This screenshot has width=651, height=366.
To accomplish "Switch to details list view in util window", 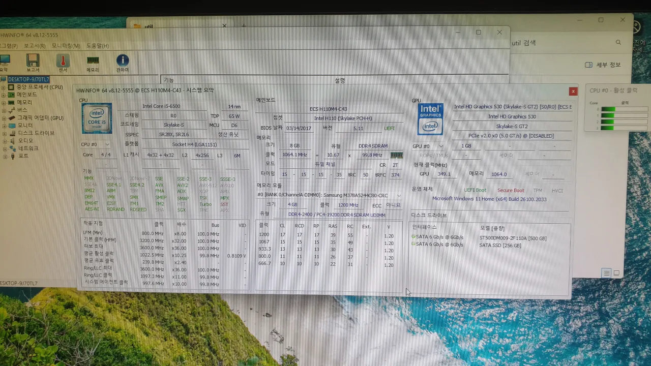I will (606, 273).
